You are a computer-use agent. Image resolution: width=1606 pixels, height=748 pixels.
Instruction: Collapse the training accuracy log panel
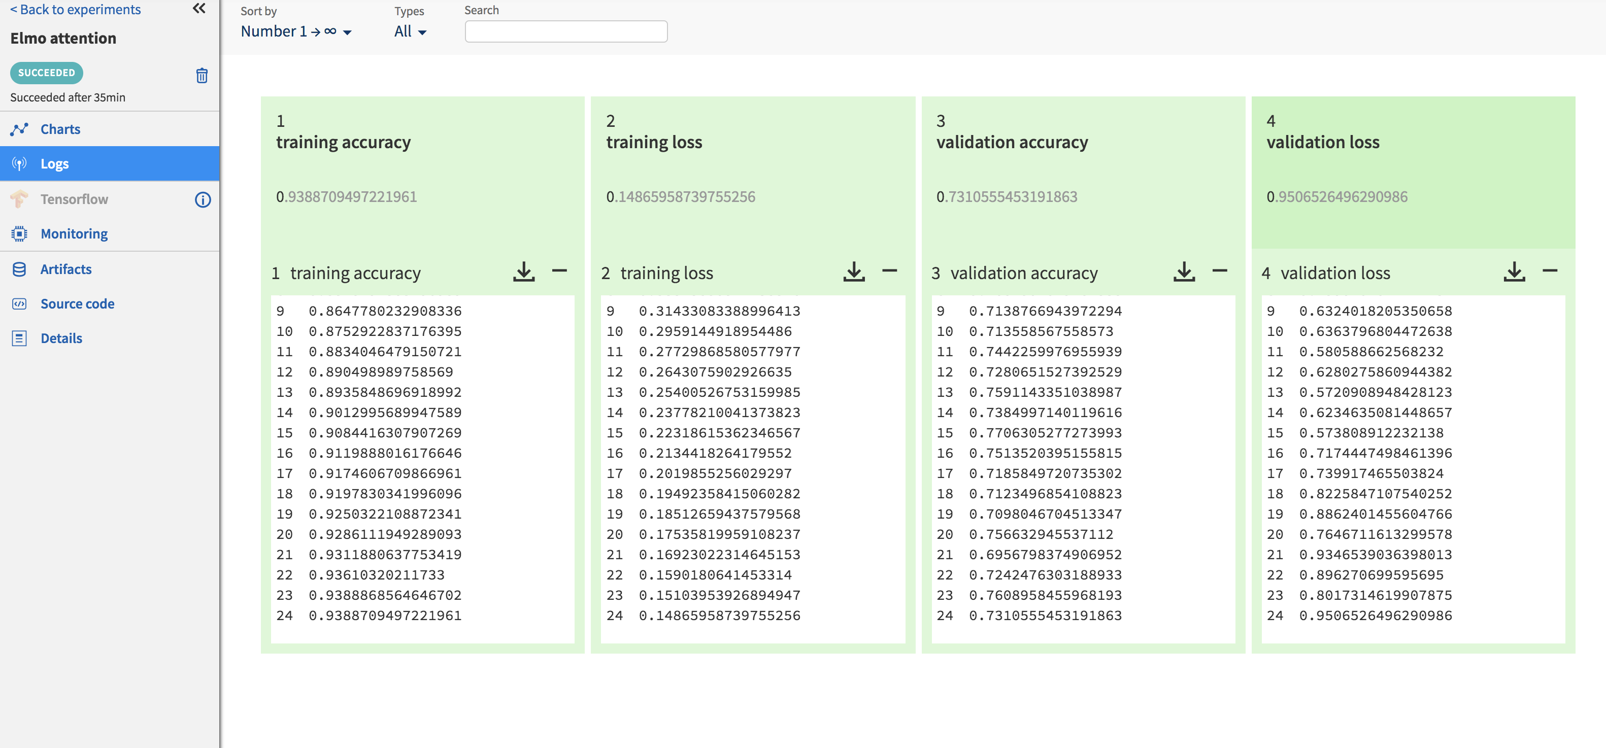click(x=559, y=270)
